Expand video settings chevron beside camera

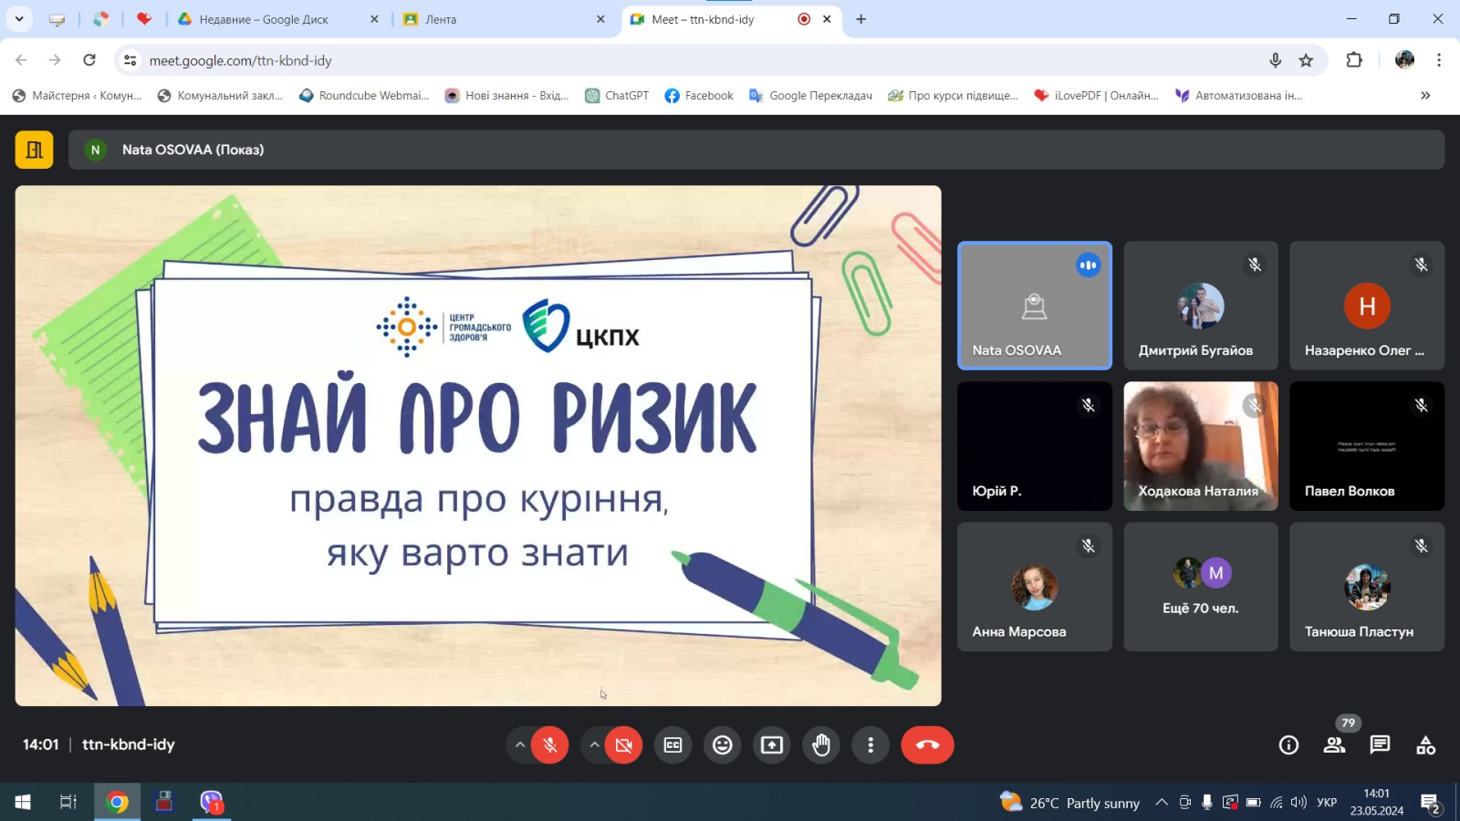pos(594,745)
